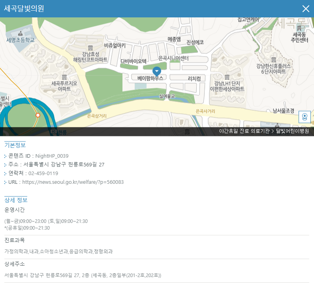Image resolution: width=314 pixels, height=283 pixels.
Task: Click 다비바이오텍 label on the map
Action: (x=133, y=61)
